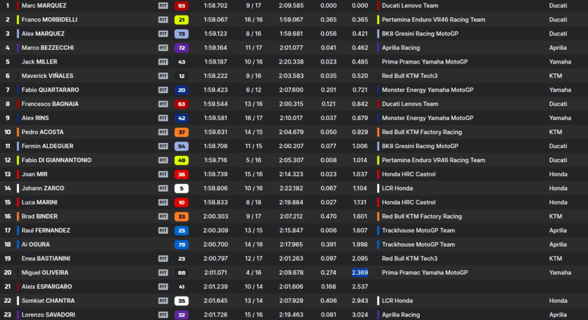
Task: Click the PIT badge next to Alex Rins
Action: tap(163, 118)
